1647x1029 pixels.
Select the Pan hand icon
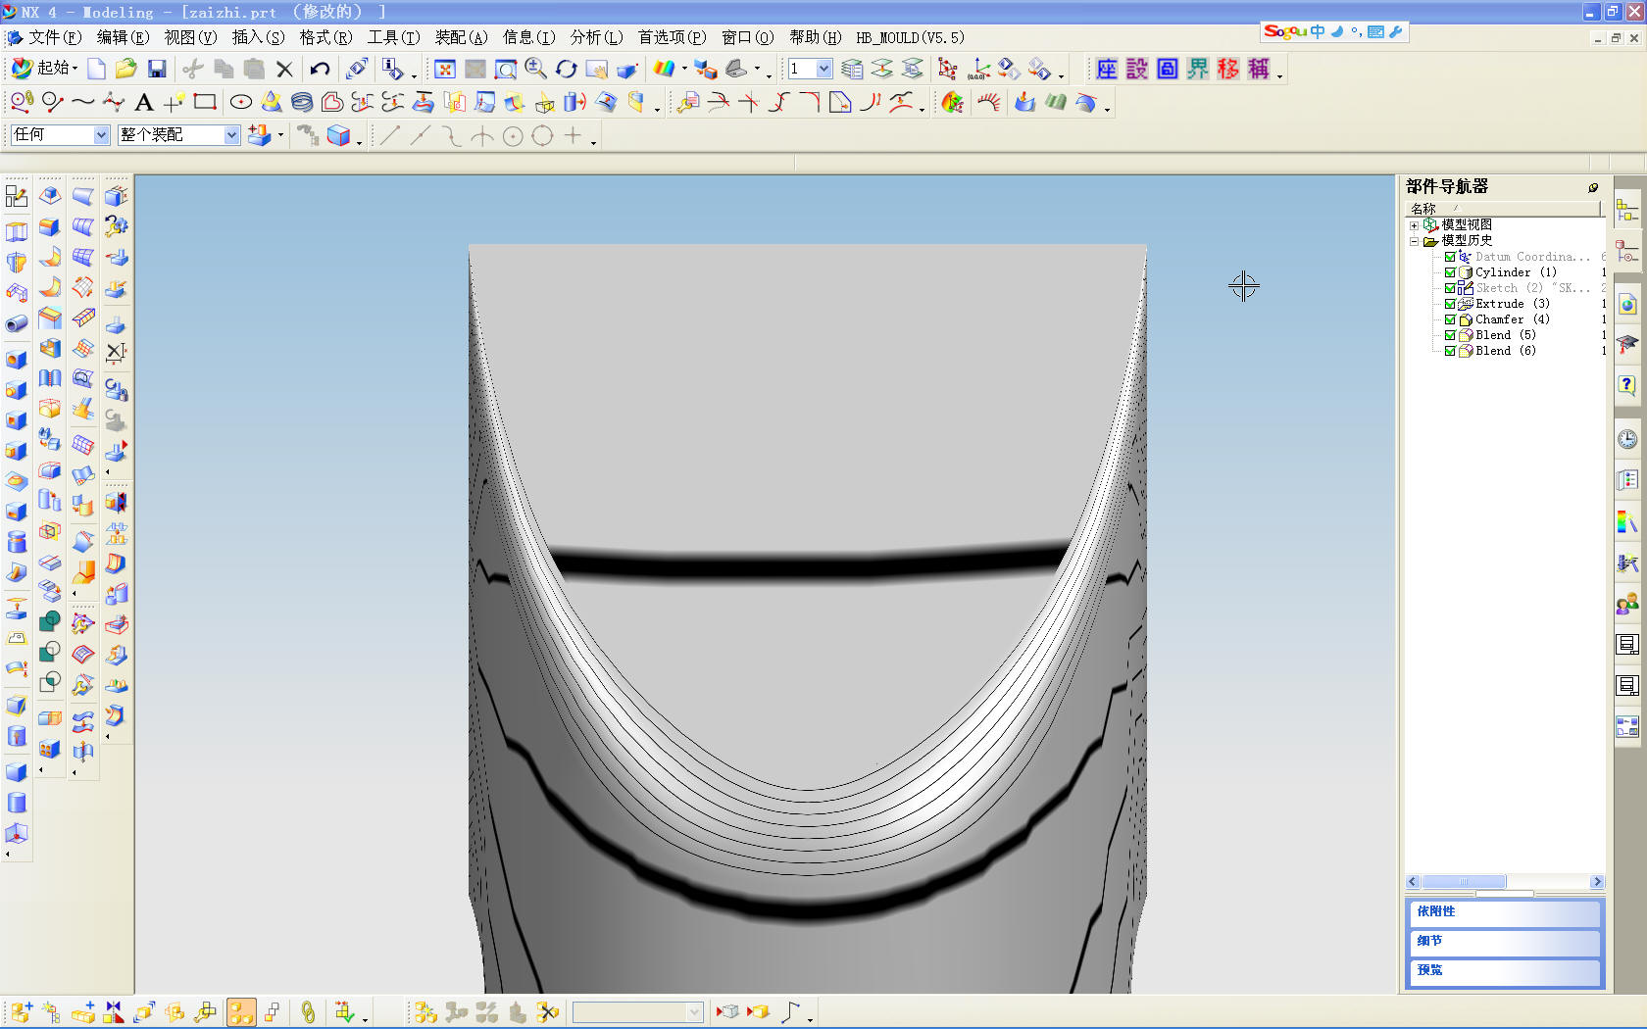pos(596,69)
